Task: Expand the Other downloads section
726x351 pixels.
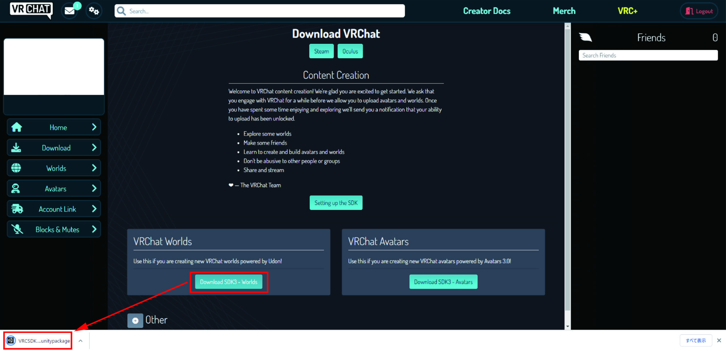Action: click(135, 320)
